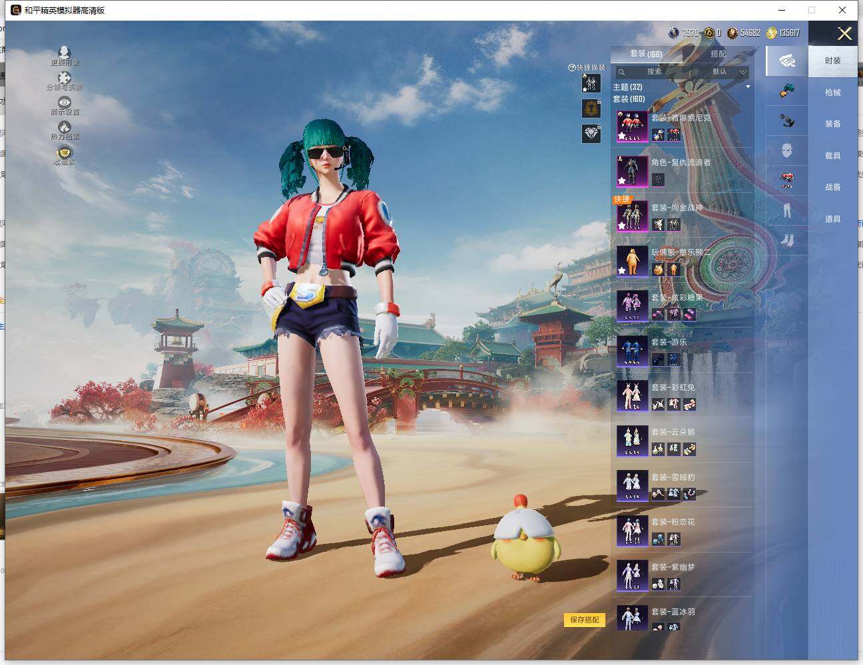
Task: Toggle 展示设置 eye display settings
Action: [65, 103]
